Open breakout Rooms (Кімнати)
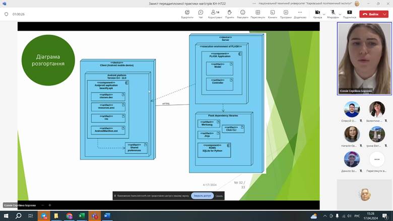The height and width of the screenshot is (221, 393). click(272, 13)
